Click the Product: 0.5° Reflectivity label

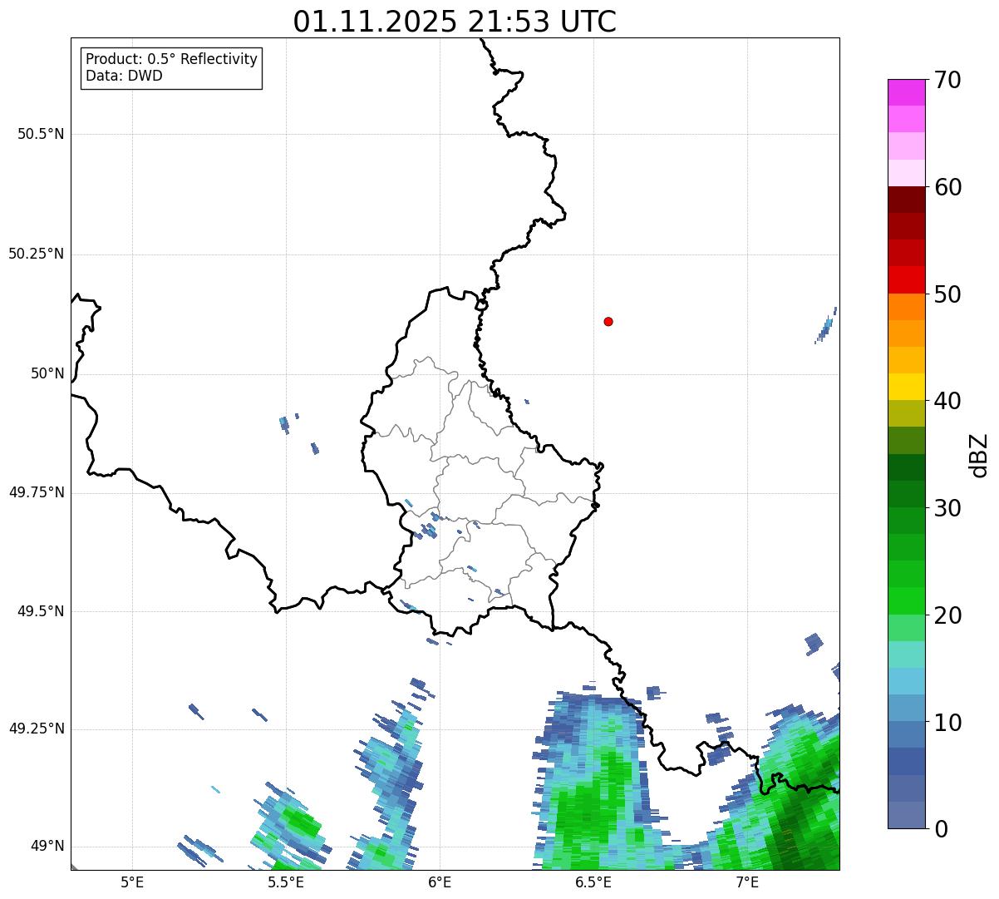tap(171, 60)
